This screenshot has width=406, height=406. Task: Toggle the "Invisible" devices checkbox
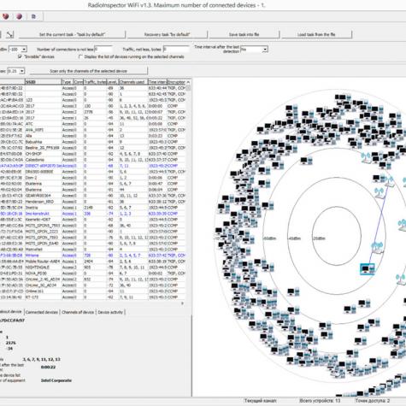click(20, 56)
